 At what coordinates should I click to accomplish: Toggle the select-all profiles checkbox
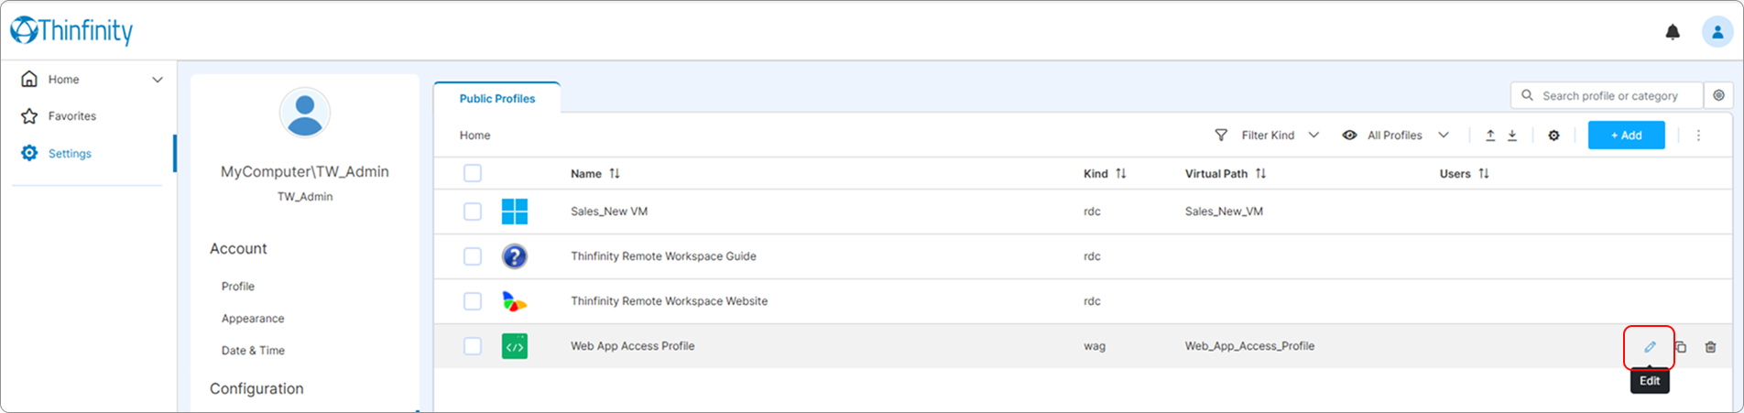click(473, 173)
